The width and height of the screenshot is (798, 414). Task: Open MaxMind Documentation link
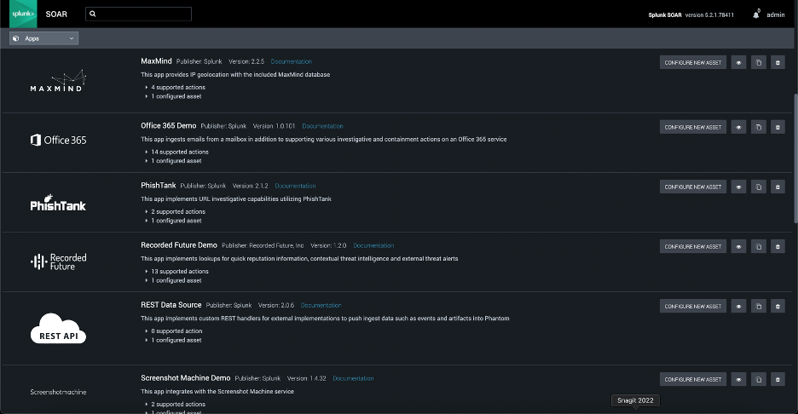[291, 61]
